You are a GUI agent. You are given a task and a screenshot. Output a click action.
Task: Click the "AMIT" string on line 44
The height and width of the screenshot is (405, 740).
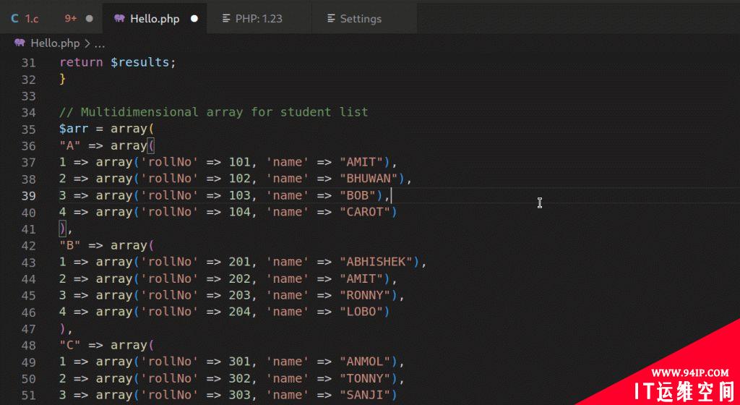pos(361,279)
